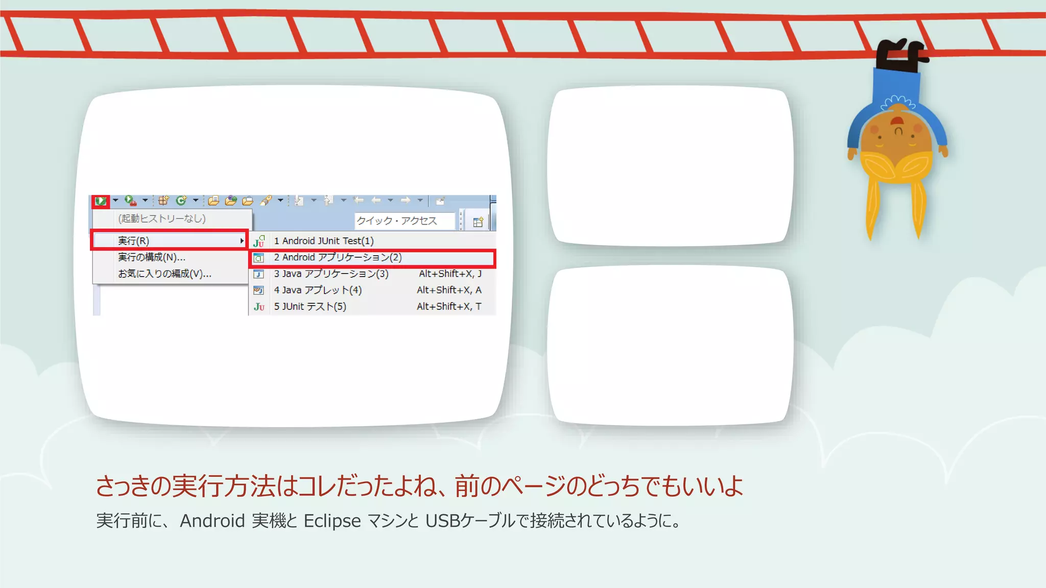Open the marker pen dropdown arrow
The image size is (1046, 588).
tap(280, 200)
